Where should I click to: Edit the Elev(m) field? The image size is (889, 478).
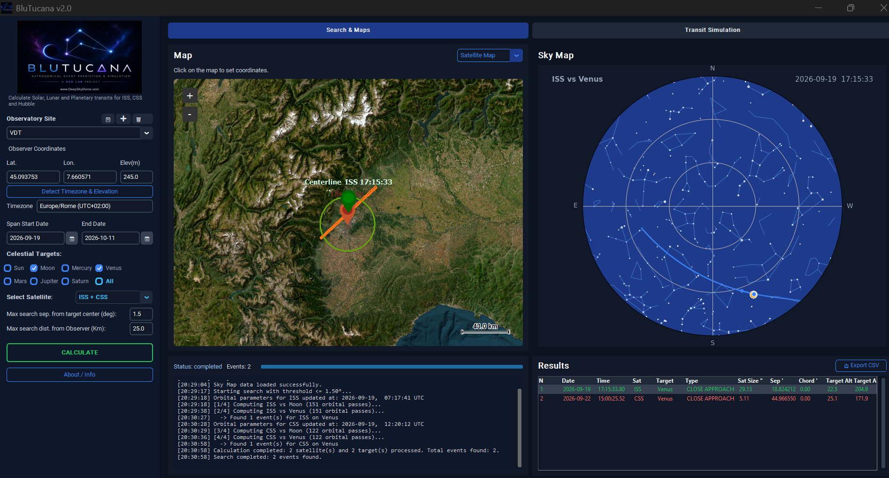point(137,177)
